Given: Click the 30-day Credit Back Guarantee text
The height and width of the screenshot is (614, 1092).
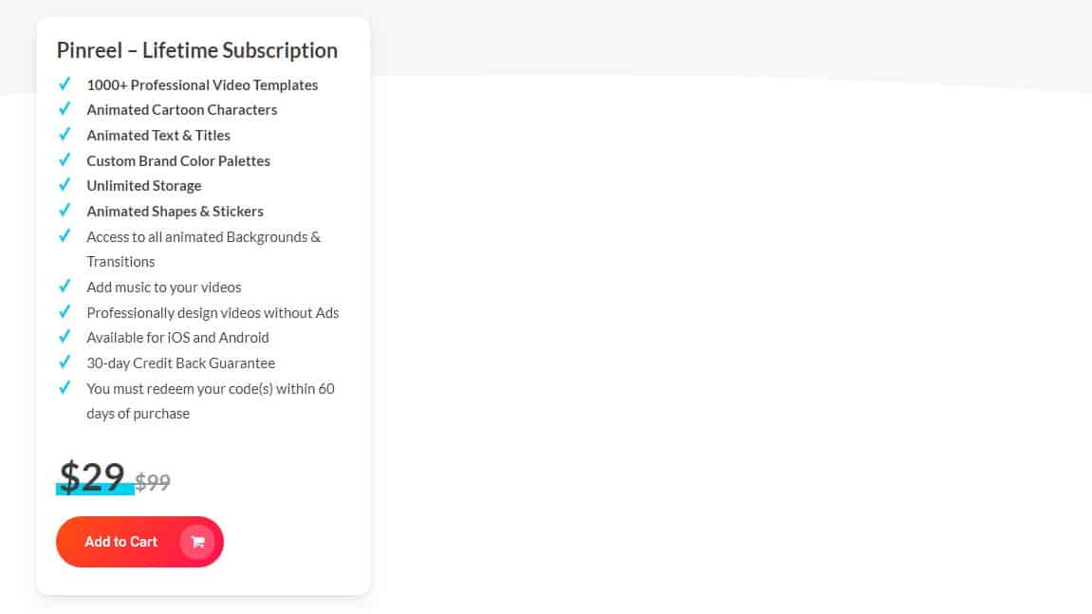Looking at the screenshot, I should coord(180,363).
